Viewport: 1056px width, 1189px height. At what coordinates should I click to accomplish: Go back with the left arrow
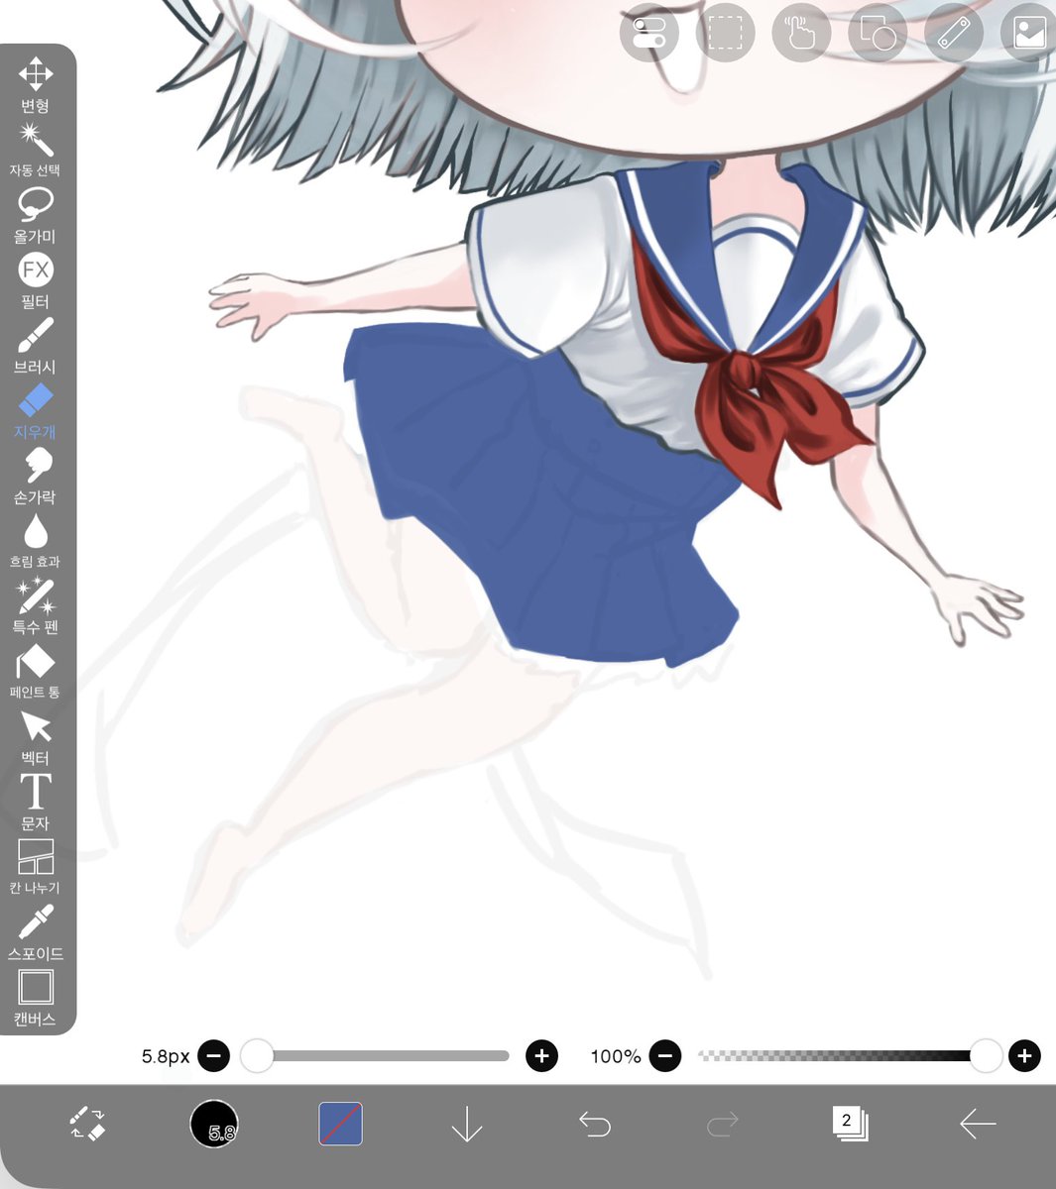pos(978,1124)
